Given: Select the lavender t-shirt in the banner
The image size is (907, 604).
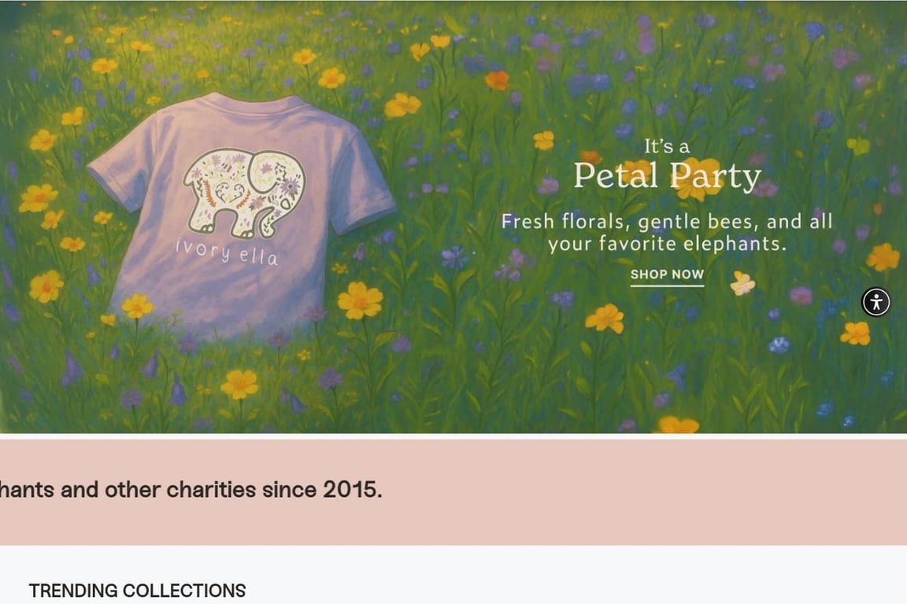Looking at the screenshot, I should tap(239, 215).
